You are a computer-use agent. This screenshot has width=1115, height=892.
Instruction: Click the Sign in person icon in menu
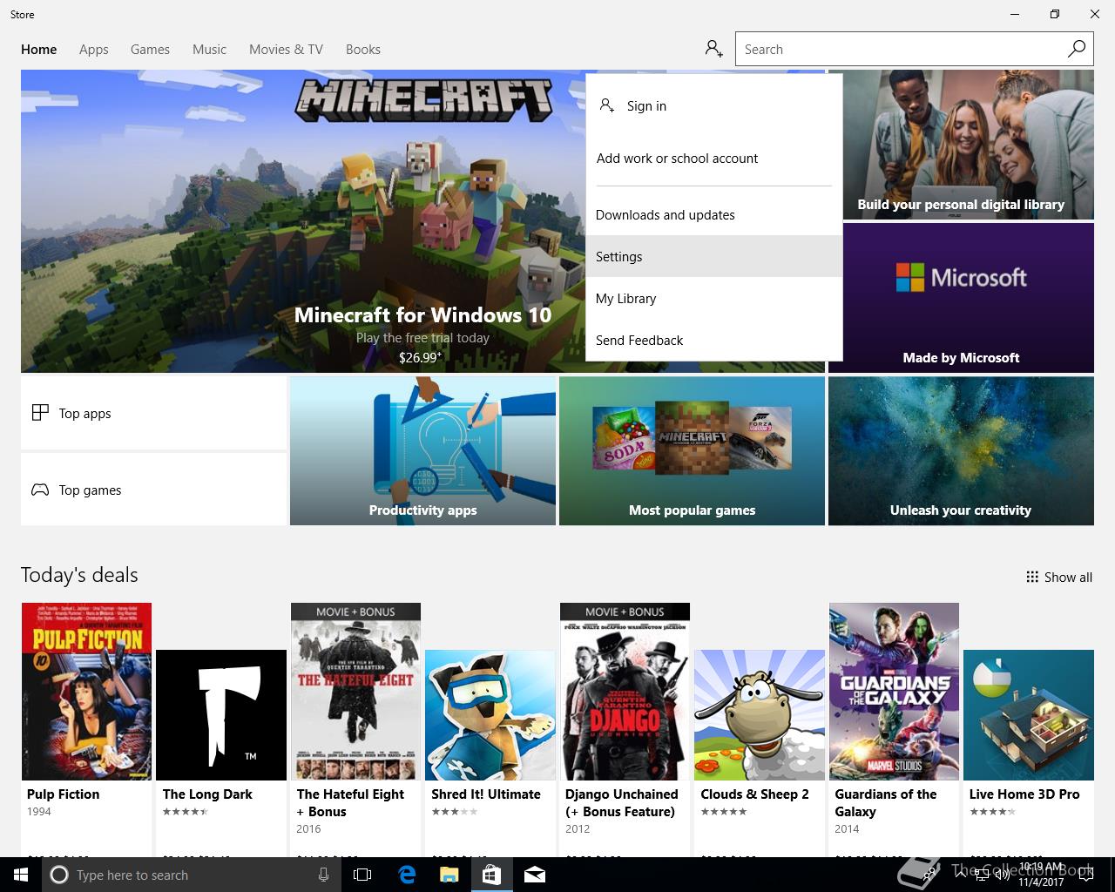pos(607,105)
